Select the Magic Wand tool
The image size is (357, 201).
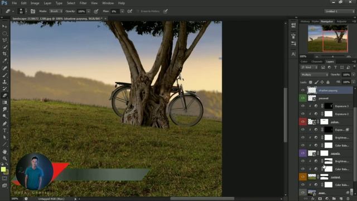click(x=4, y=47)
